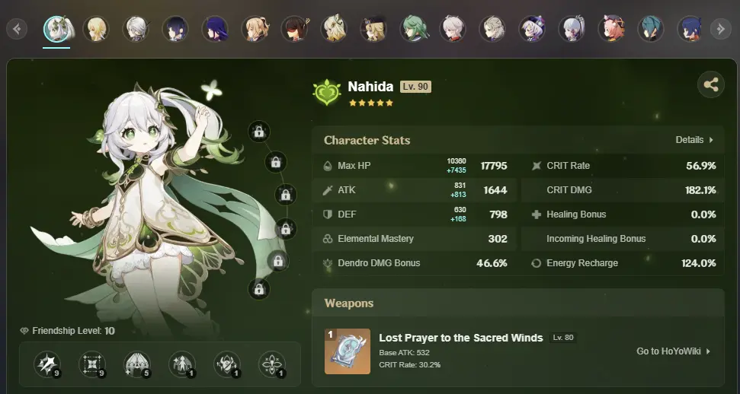Click the third locked constellation node
The height and width of the screenshot is (394, 740).
(286, 195)
